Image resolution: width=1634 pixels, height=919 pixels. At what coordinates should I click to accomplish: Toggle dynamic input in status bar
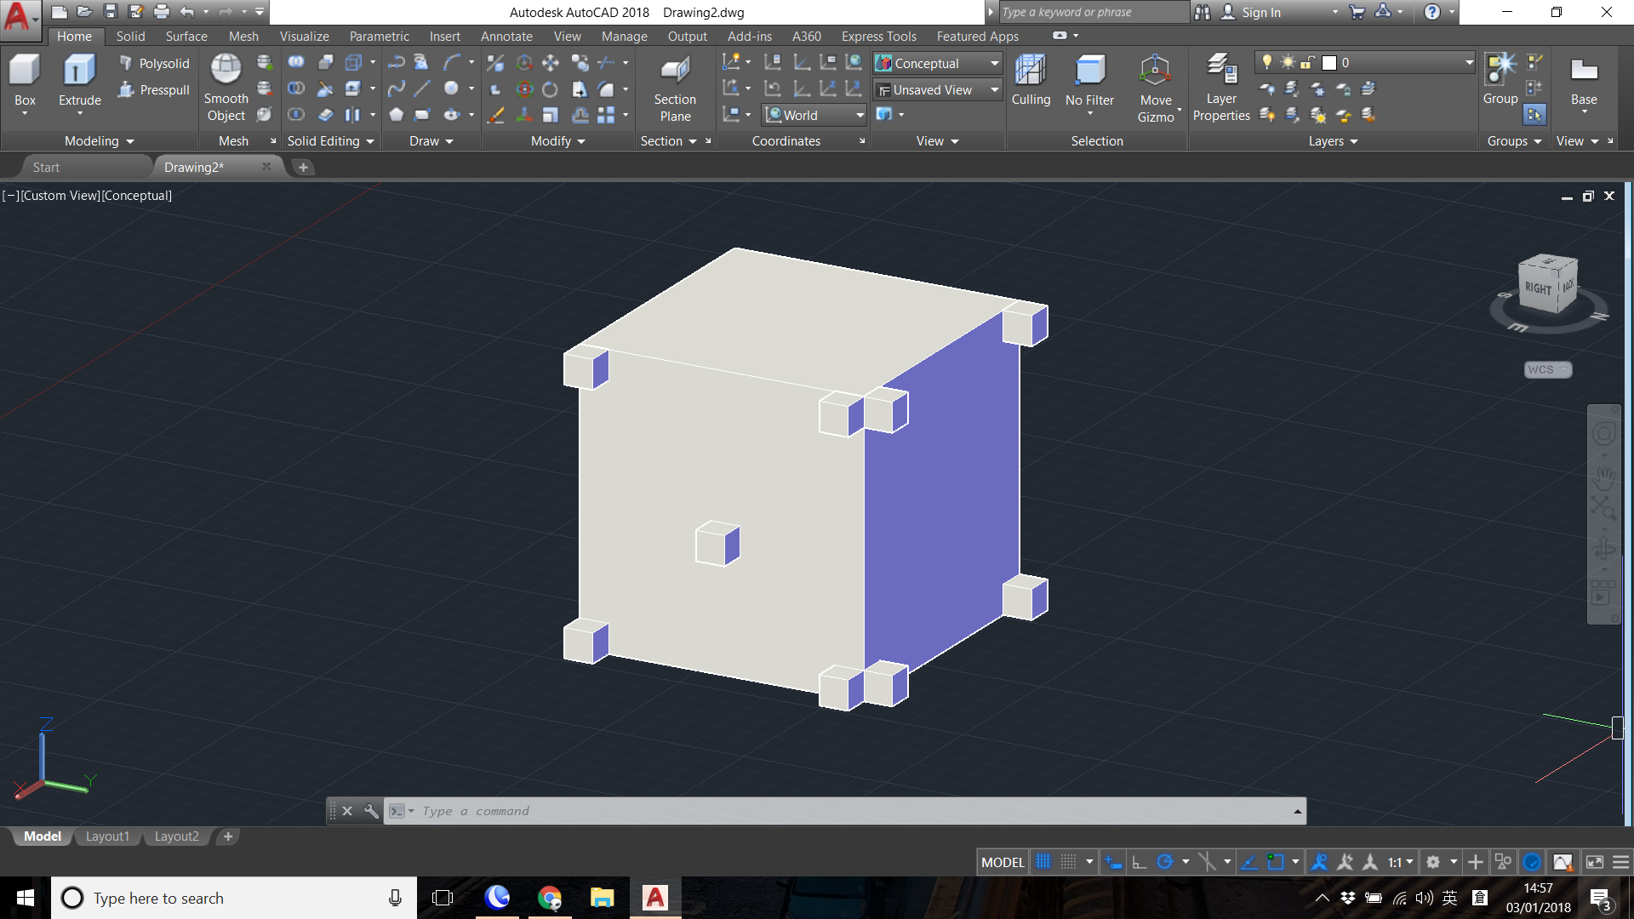(x=1113, y=862)
